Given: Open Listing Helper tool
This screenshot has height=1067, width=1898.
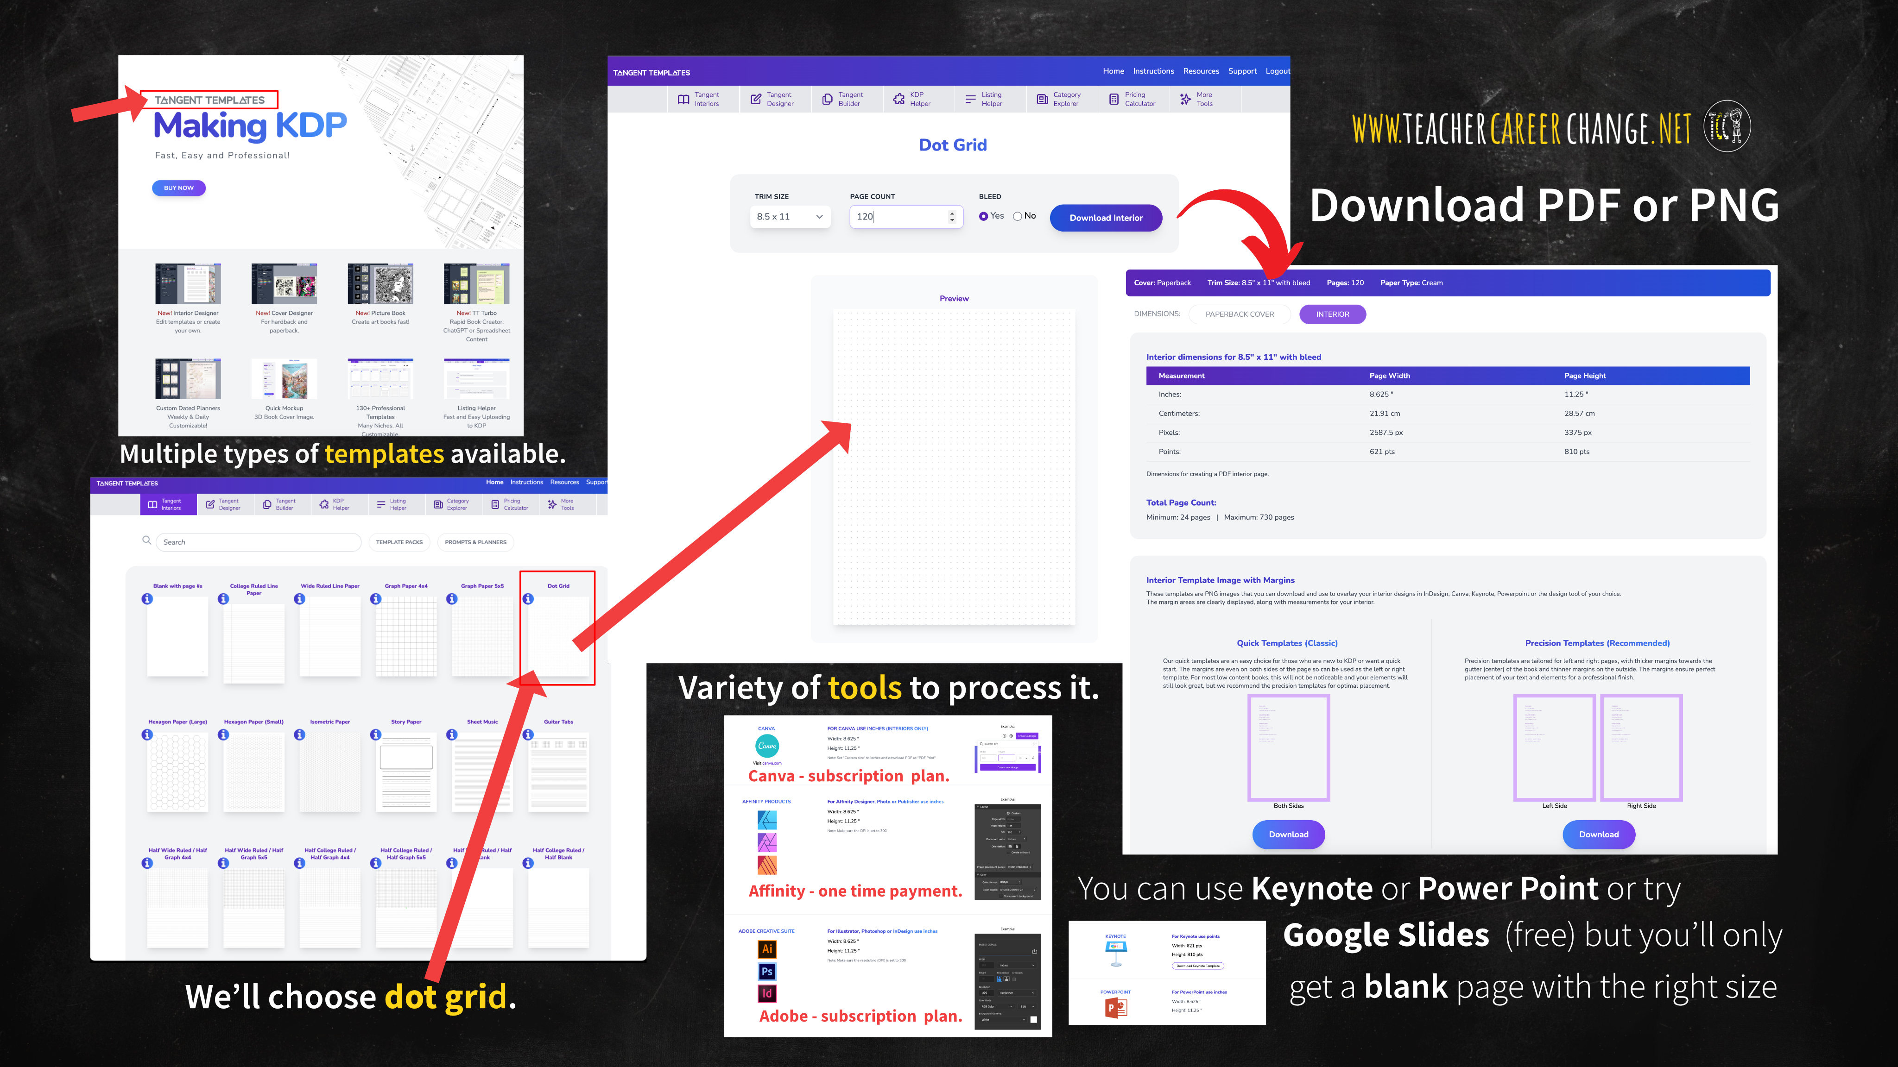Looking at the screenshot, I should [x=984, y=99].
